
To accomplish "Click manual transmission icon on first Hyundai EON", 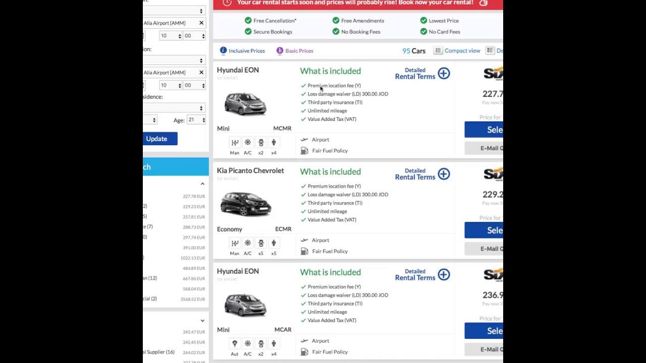I will 235,143.
